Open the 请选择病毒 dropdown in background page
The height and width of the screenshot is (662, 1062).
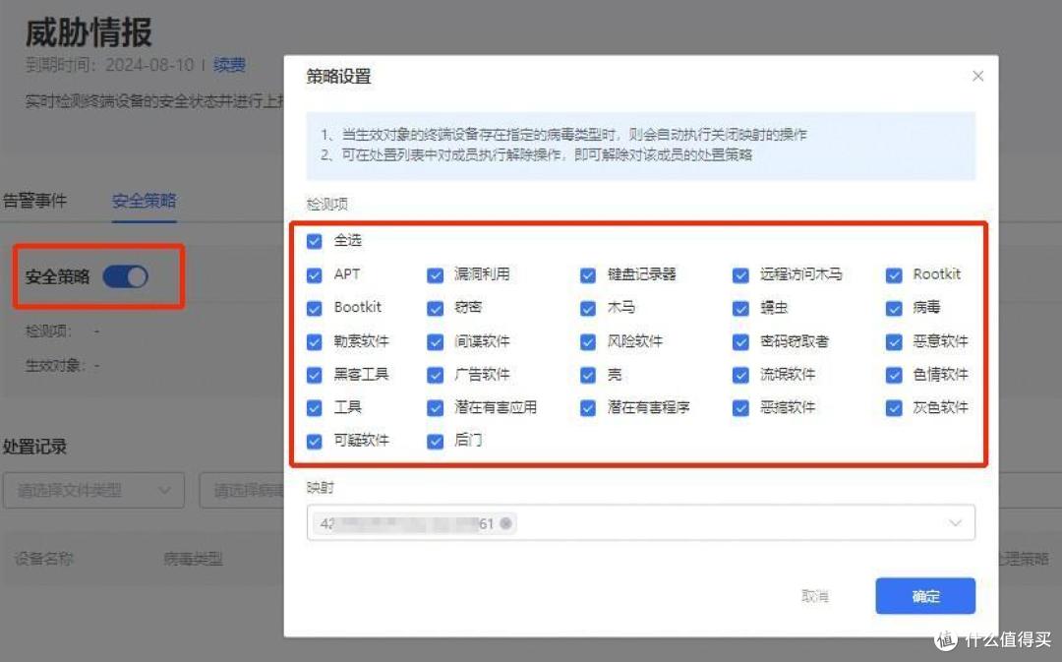click(x=242, y=490)
